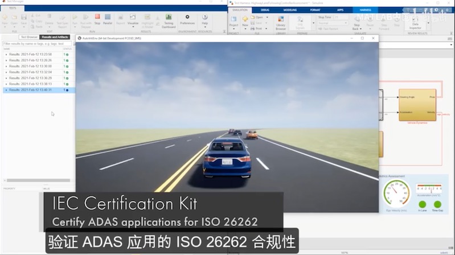Select SIMULATION tab in Simulink
The image size is (455, 255).
pyautogui.click(x=240, y=10)
